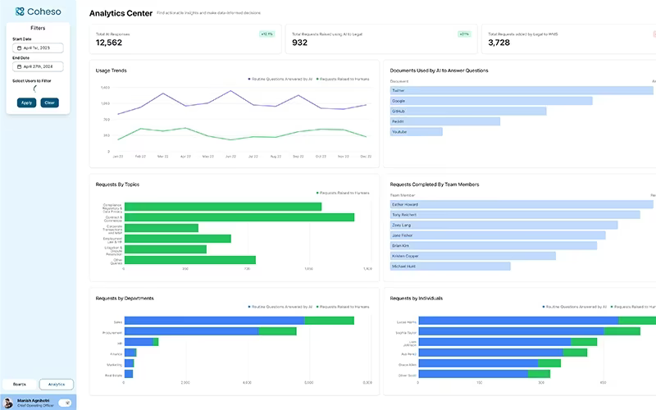656x410 pixels.
Task: Toggle Requests By Topics 'Requests Raised to Humans' legend
Action: [x=343, y=193]
